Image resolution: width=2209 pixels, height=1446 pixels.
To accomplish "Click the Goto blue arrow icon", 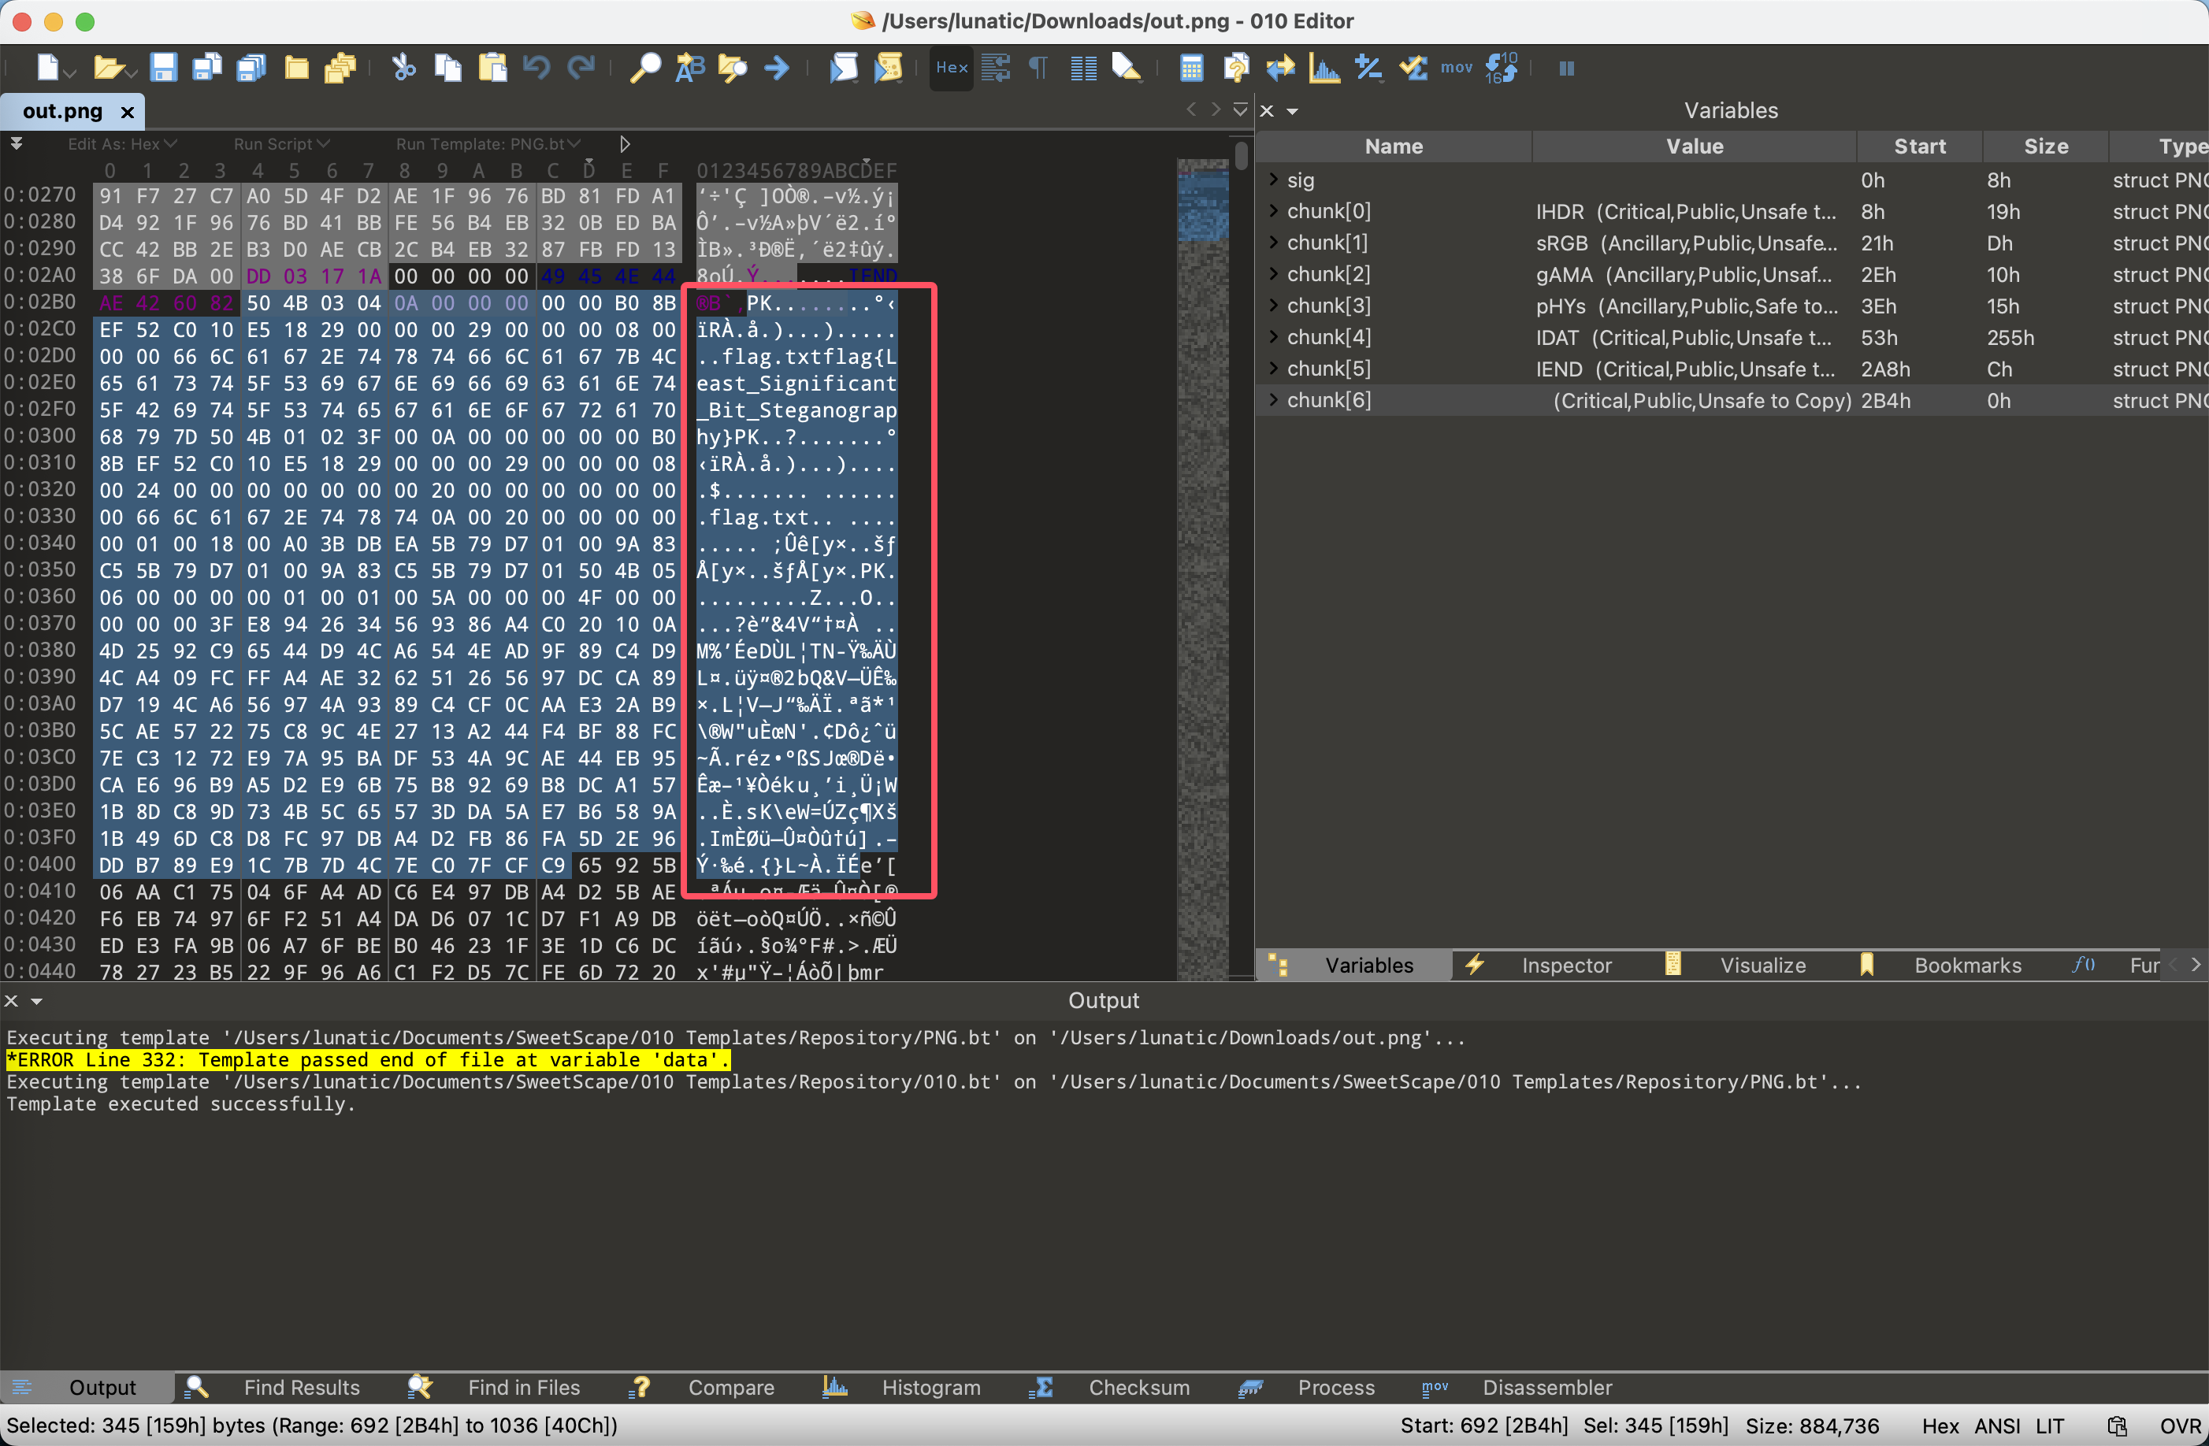I will pos(778,68).
